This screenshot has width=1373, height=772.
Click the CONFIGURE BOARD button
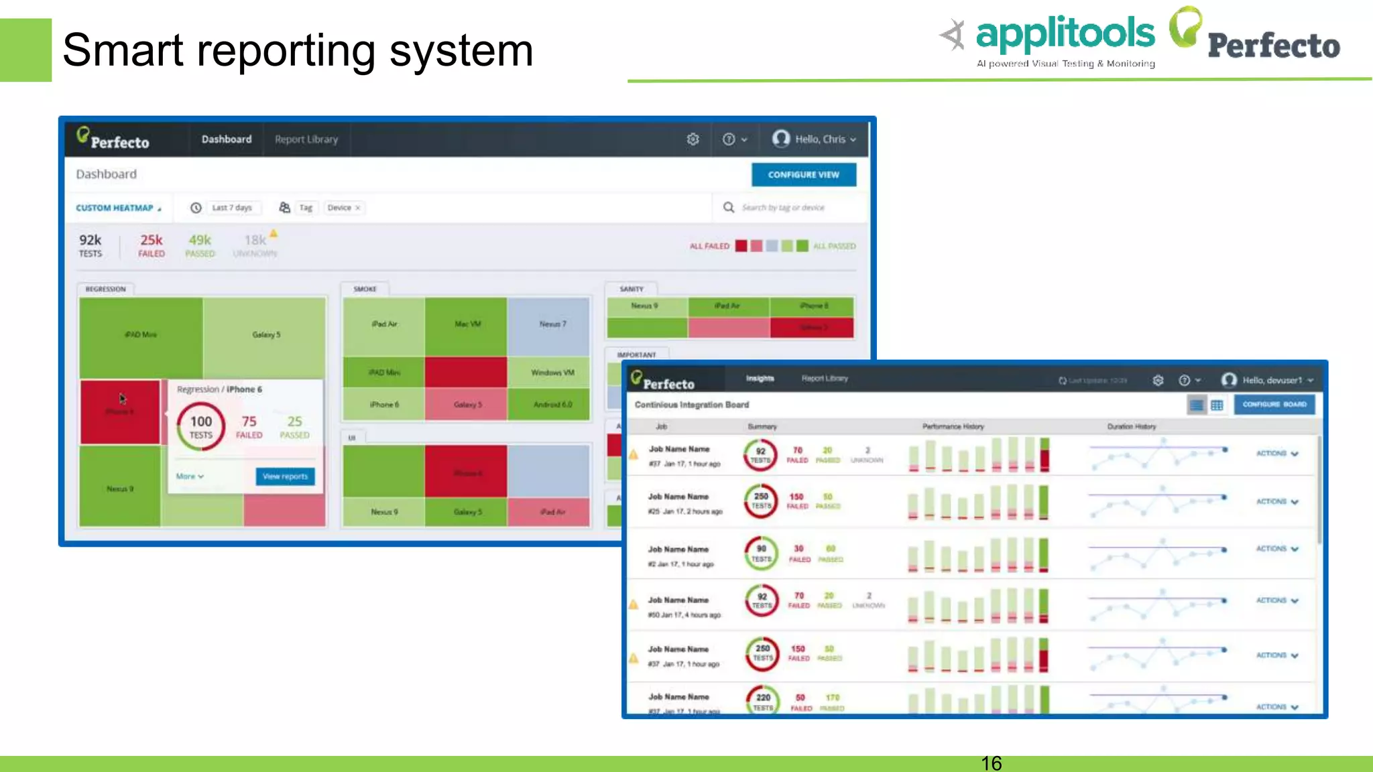[x=1274, y=405]
